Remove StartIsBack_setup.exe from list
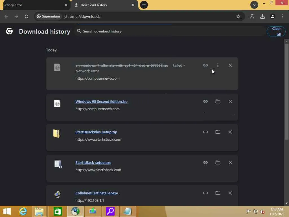Screen dimensions: 289x217 coord(230,162)
